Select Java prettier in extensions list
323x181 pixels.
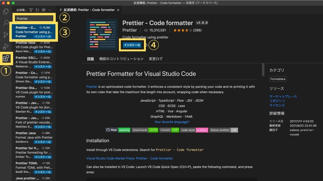pyautogui.click(x=33, y=178)
